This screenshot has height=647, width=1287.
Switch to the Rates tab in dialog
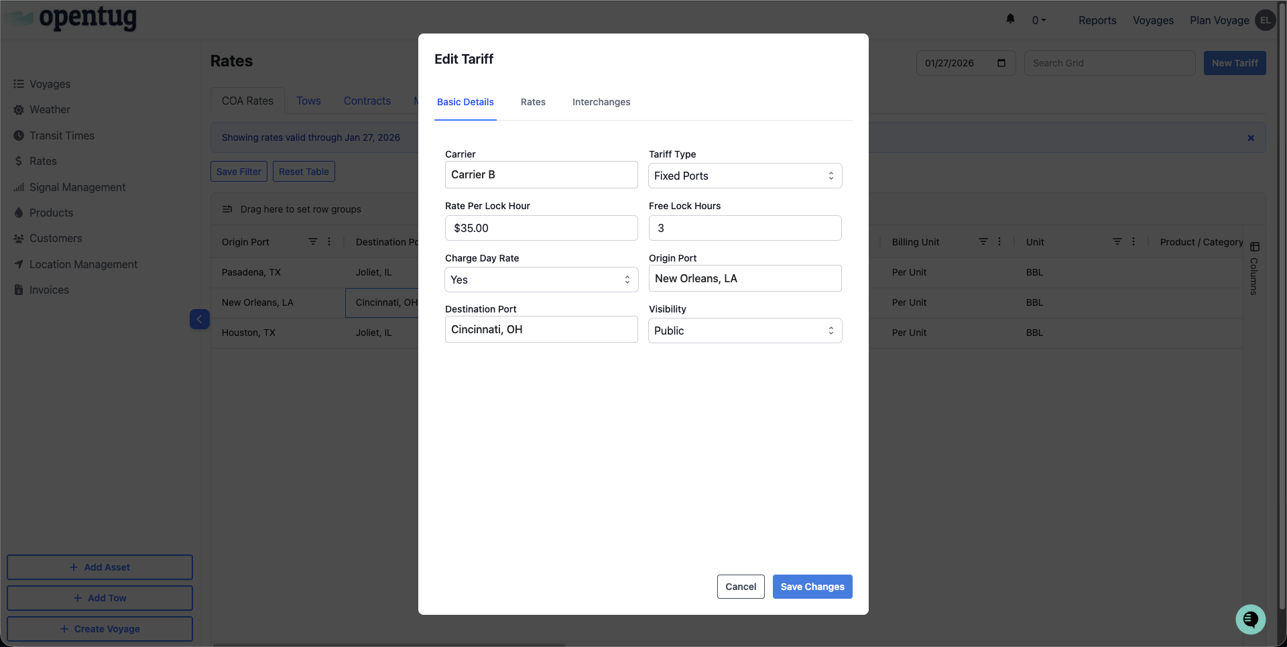(533, 102)
